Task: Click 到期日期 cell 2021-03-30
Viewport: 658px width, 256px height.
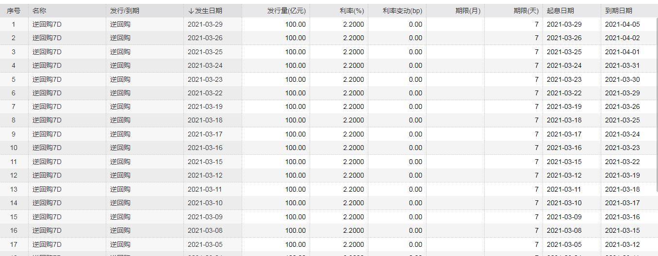Action: 623,79
